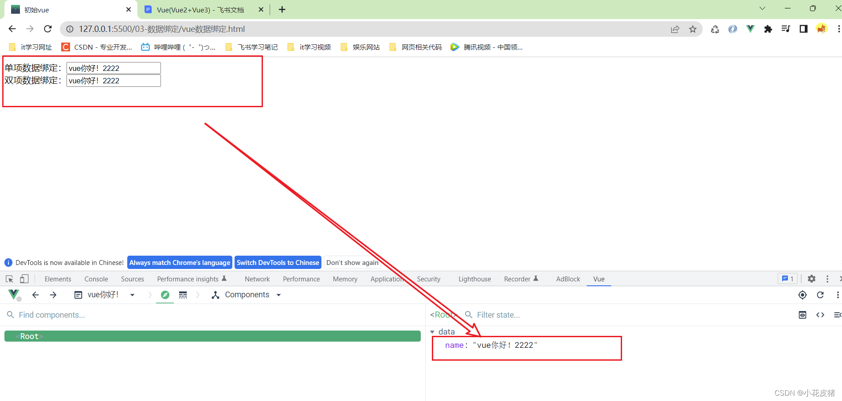Open the Chrome main menu dots
The image size is (842, 401).
coord(838,29)
